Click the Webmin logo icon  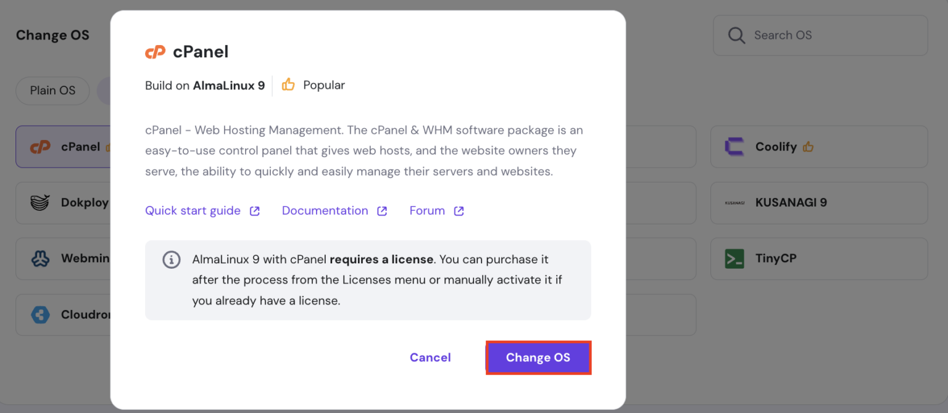(x=39, y=258)
